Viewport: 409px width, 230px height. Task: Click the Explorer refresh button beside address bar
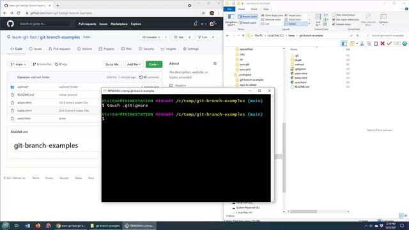(358, 36)
